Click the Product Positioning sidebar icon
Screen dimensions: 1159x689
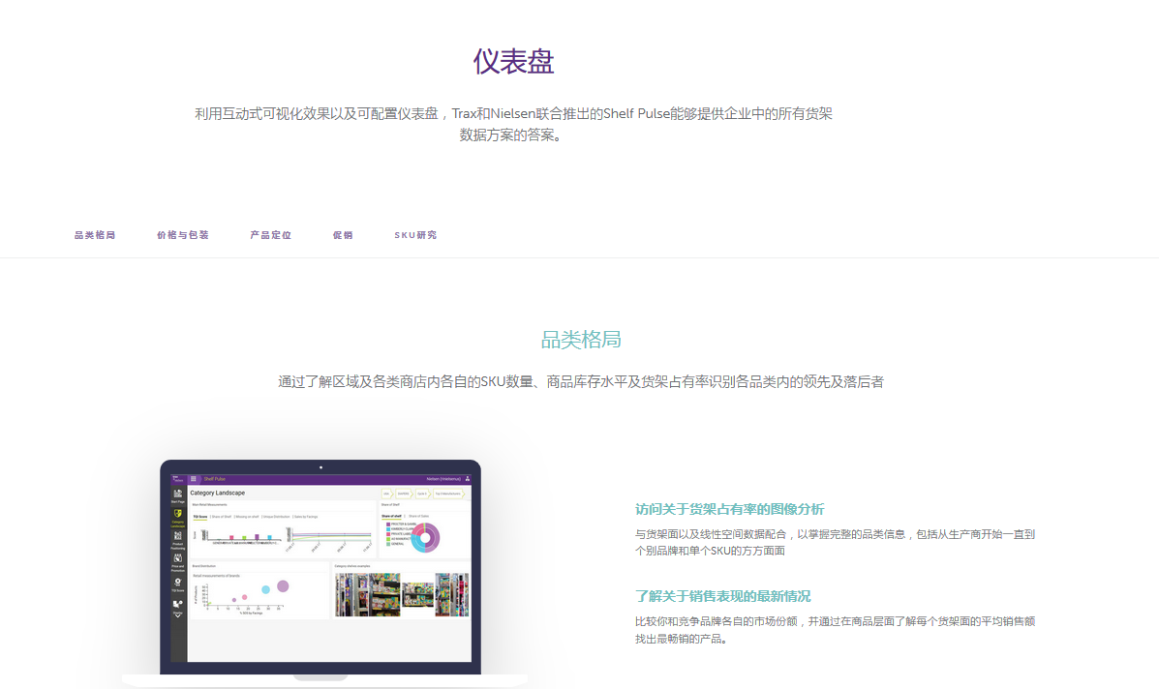point(177,535)
